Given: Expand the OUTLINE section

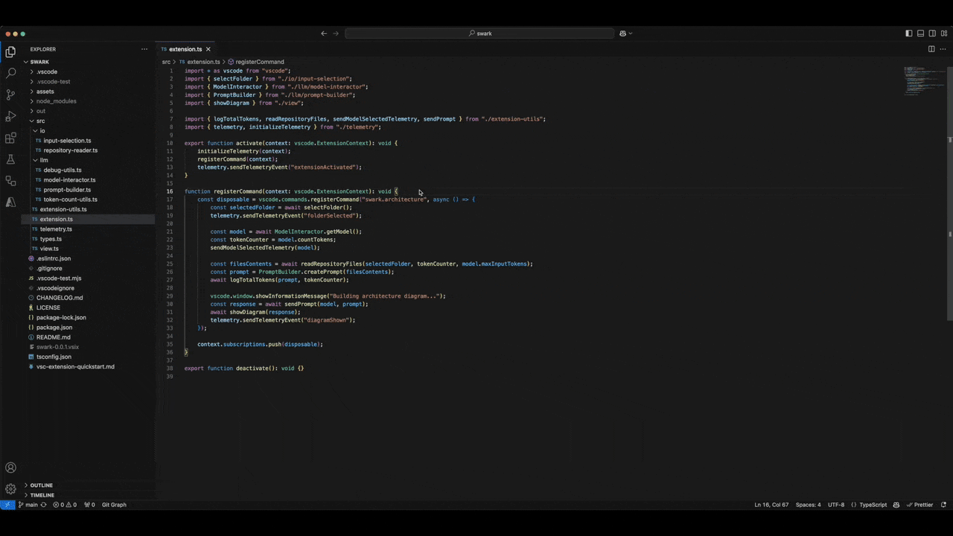Looking at the screenshot, I should coord(41,485).
